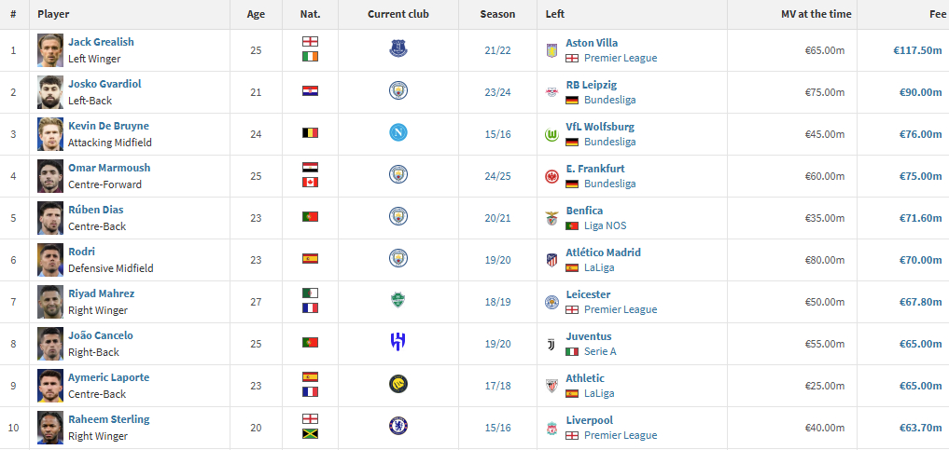Open the €117.50m fee link
949x450 pixels.
click(x=917, y=50)
